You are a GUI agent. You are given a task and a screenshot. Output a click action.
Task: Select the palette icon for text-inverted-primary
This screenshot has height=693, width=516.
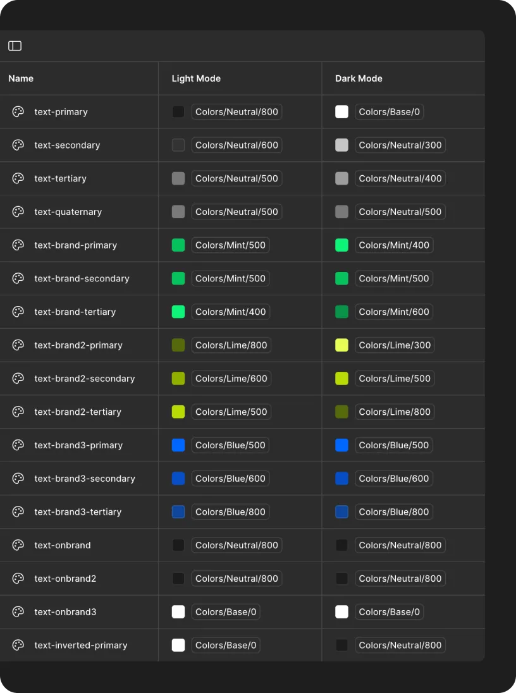[17, 645]
